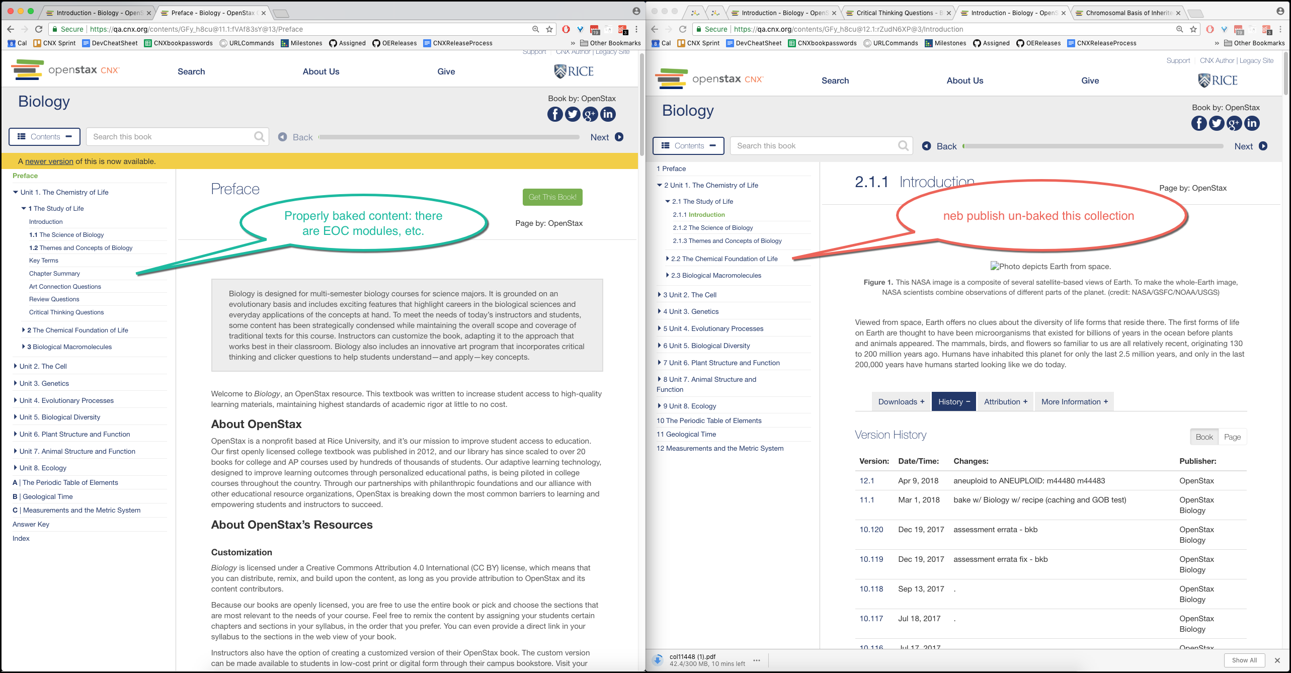Open the newer version link
The width and height of the screenshot is (1291, 673).
click(49, 161)
